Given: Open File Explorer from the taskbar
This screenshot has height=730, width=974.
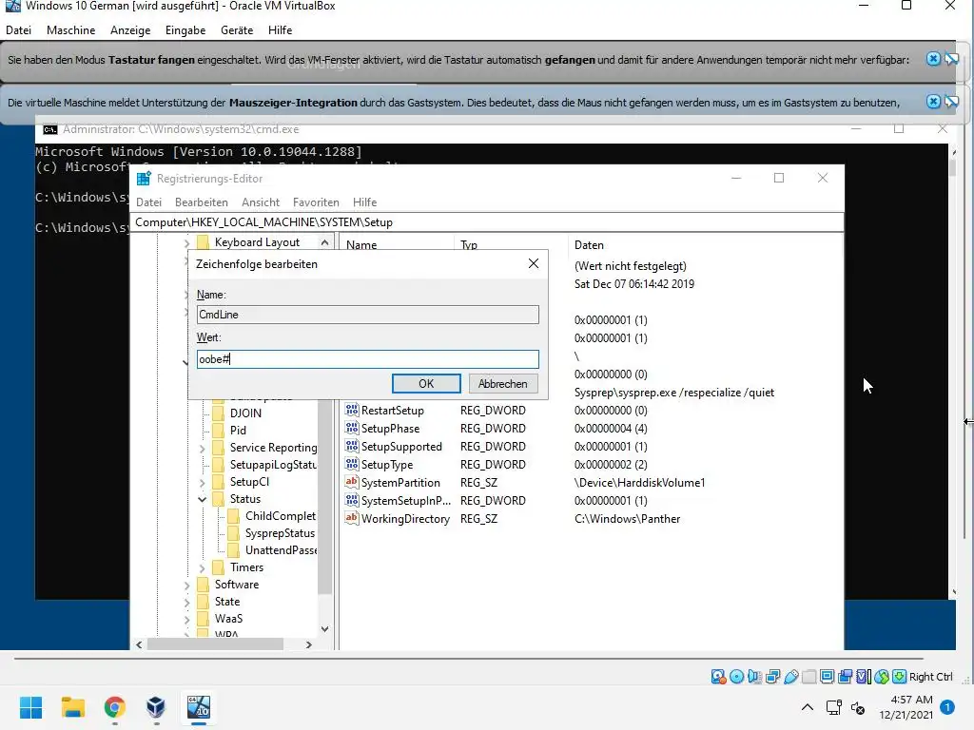Looking at the screenshot, I should coord(72,707).
